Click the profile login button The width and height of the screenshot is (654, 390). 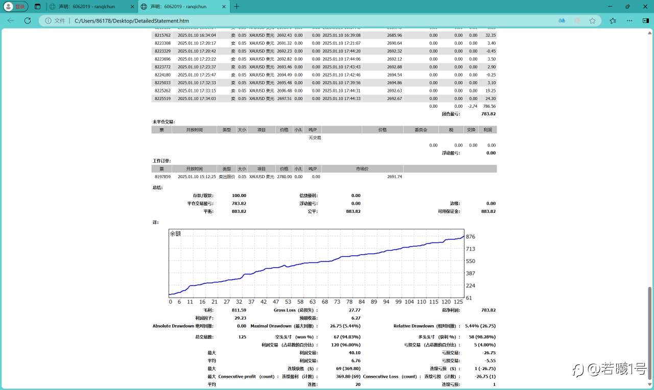point(15,7)
